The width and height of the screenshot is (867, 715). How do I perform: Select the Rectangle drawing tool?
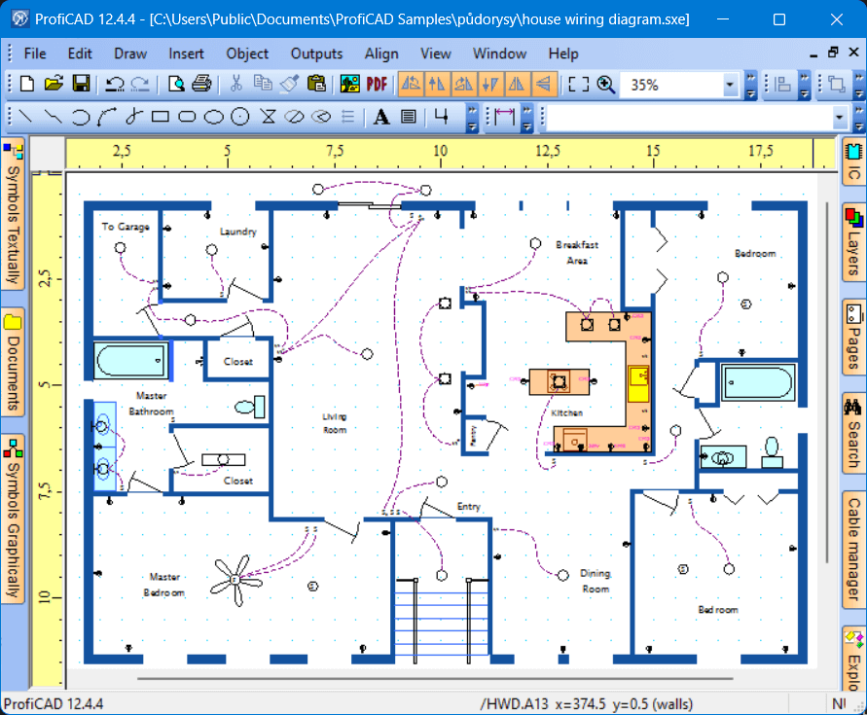[x=161, y=118]
